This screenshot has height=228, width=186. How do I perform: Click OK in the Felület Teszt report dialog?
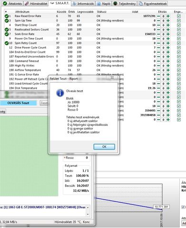(104, 147)
